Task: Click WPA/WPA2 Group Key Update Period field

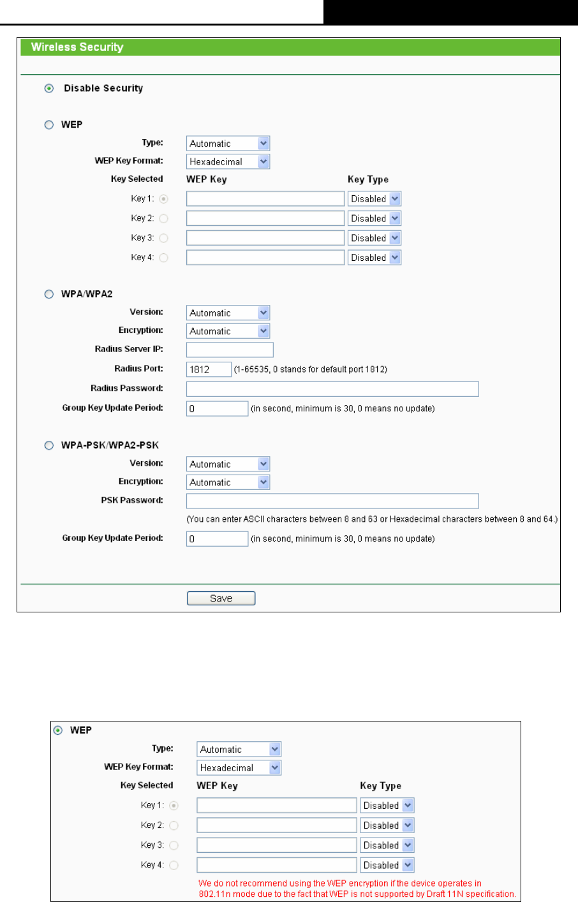Action: (x=217, y=408)
